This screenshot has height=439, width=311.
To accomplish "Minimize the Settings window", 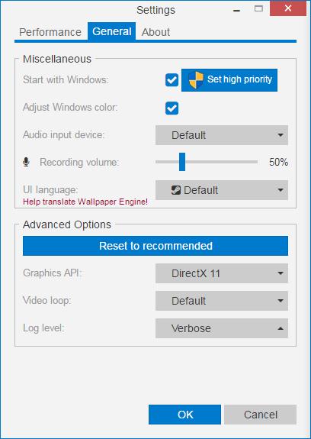I will tap(236, 11).
